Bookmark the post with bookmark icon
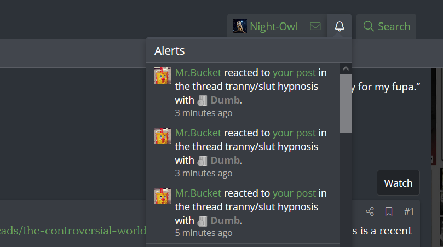 coord(389,211)
